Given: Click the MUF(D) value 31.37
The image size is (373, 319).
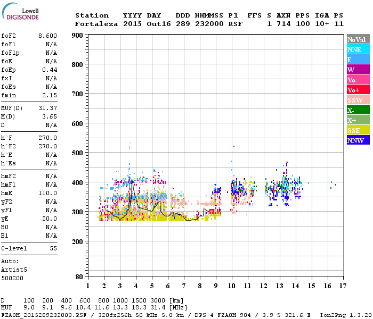Looking at the screenshot, I should [47, 108].
